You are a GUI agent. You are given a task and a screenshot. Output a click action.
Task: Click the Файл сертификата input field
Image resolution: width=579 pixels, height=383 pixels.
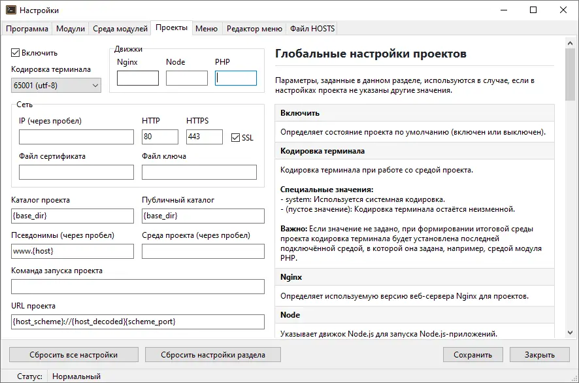click(76, 172)
